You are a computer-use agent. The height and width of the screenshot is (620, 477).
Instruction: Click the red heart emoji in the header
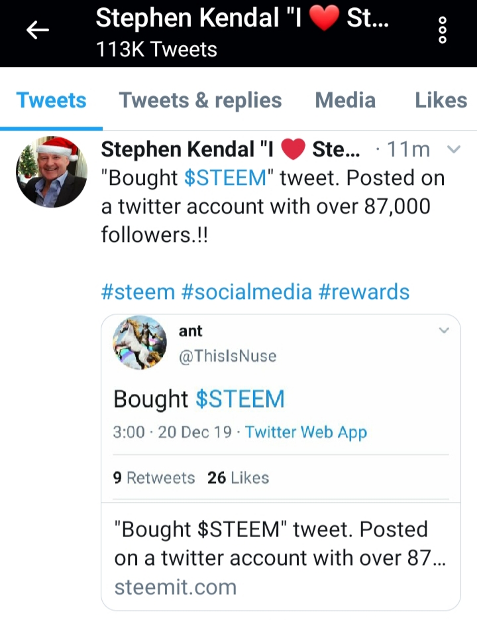pyautogui.click(x=324, y=18)
